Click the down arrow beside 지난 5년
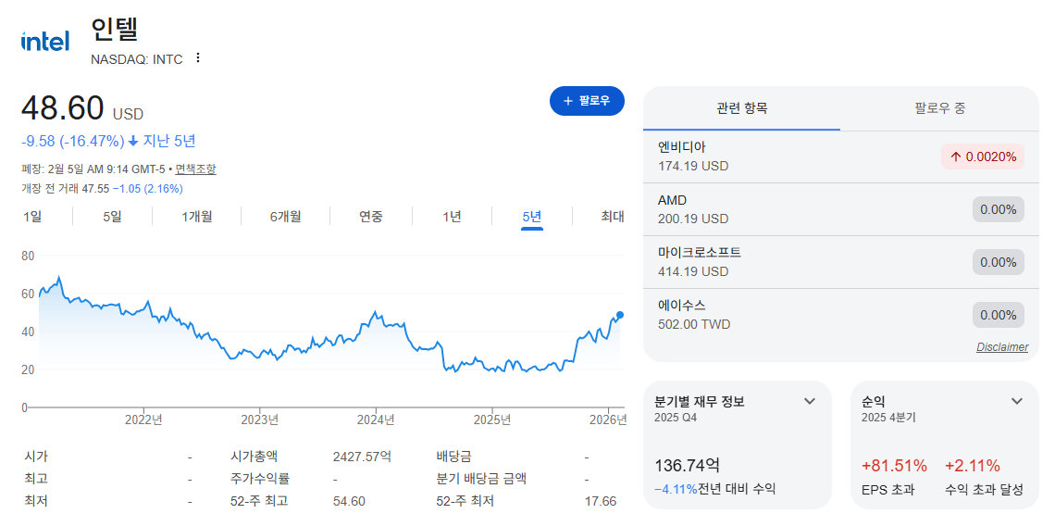Viewport: 1055px width, 526px height. [132, 142]
